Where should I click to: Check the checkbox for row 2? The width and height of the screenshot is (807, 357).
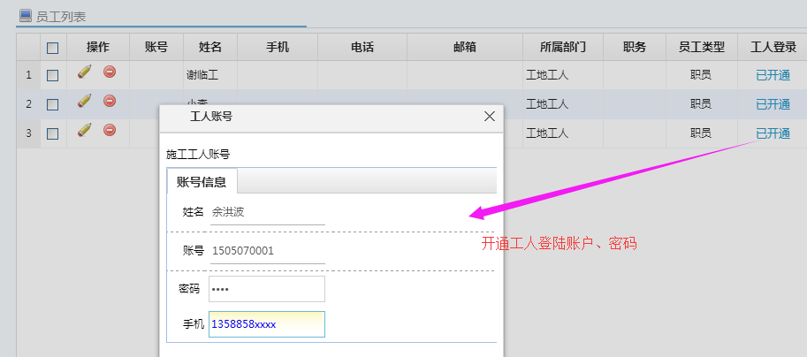pos(52,104)
